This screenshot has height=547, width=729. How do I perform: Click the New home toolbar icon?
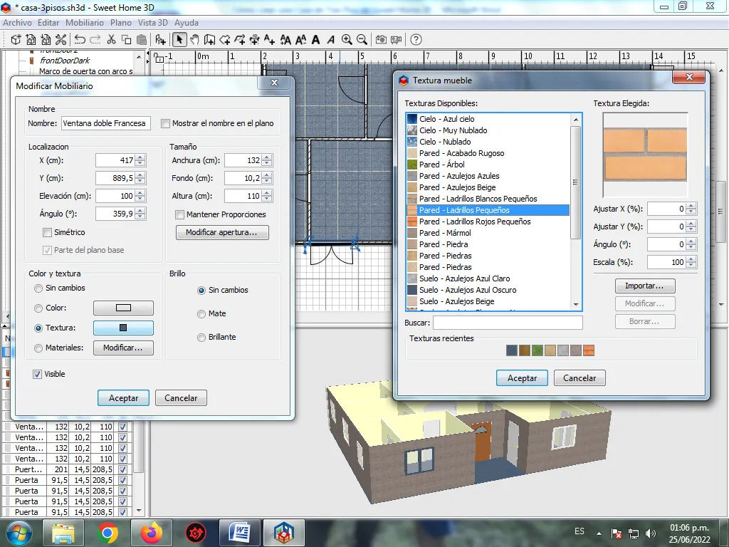(x=16, y=40)
